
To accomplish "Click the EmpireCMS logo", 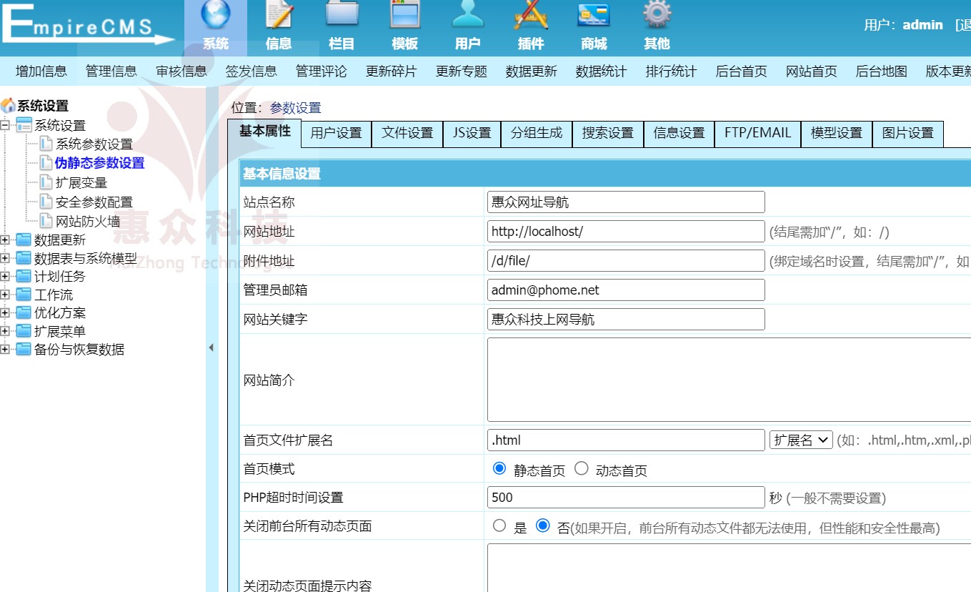I will (87, 25).
